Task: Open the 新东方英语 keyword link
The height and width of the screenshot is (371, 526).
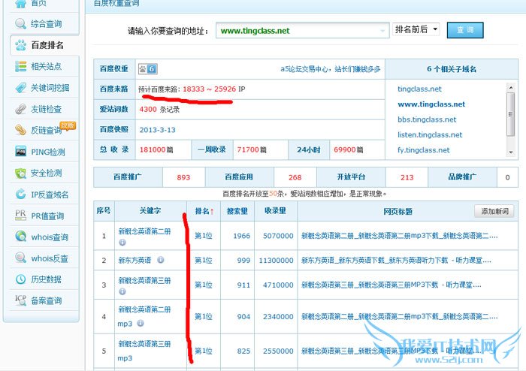Action: 135,260
